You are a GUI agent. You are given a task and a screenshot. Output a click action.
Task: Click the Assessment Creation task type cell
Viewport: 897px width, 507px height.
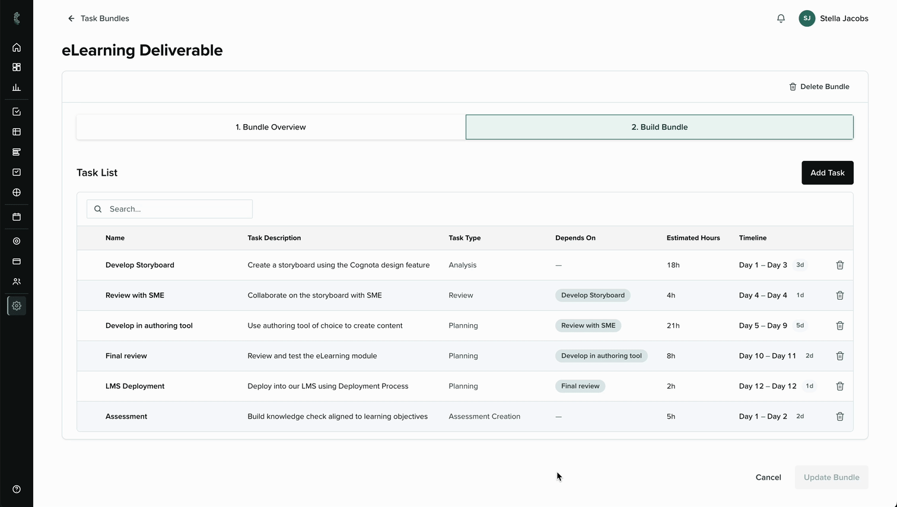tap(485, 416)
